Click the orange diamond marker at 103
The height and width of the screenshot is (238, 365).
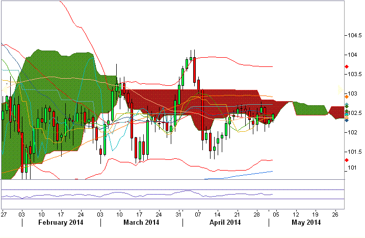[x=347, y=96]
